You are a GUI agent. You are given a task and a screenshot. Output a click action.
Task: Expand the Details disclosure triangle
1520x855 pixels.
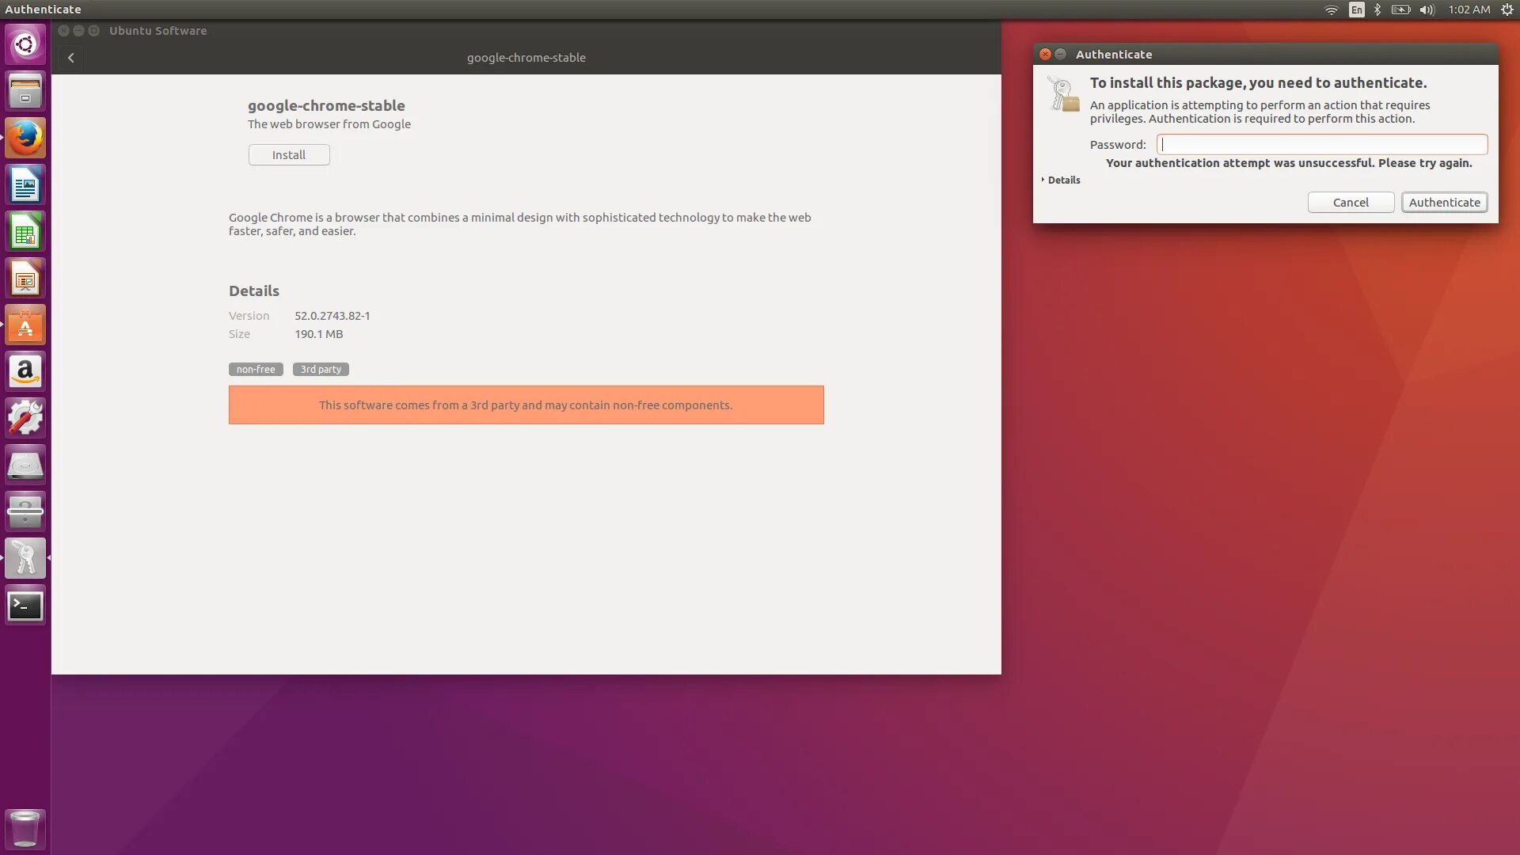tap(1043, 180)
